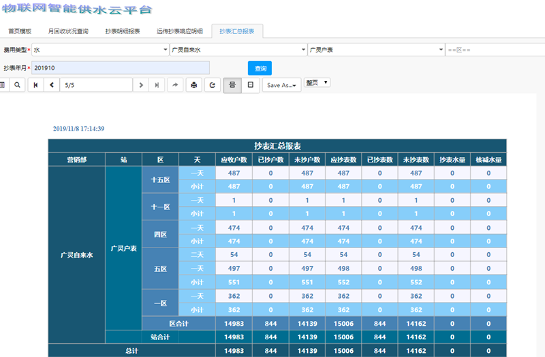Expand the 费用类型 dropdown showing 水

tap(100, 50)
